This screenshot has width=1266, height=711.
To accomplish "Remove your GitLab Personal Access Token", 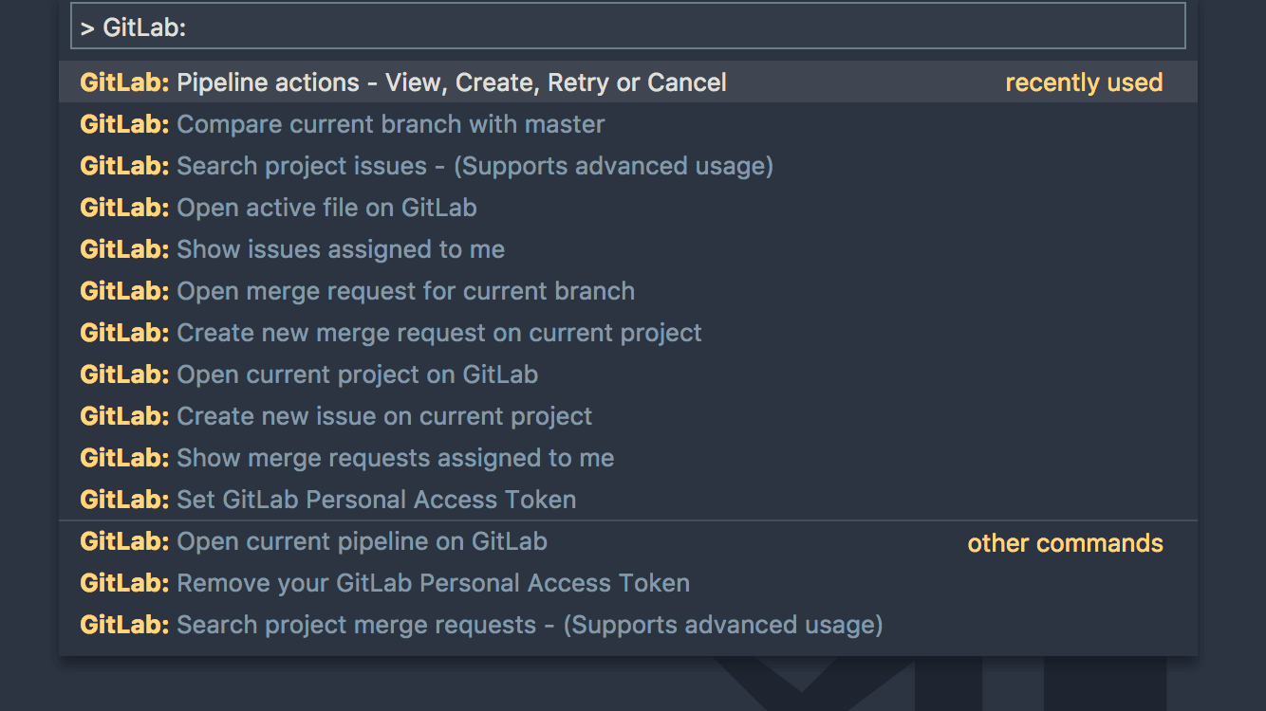I will tap(432, 583).
